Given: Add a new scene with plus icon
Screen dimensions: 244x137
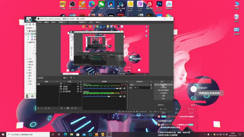Looking at the screenshot, I should coord(38,108).
